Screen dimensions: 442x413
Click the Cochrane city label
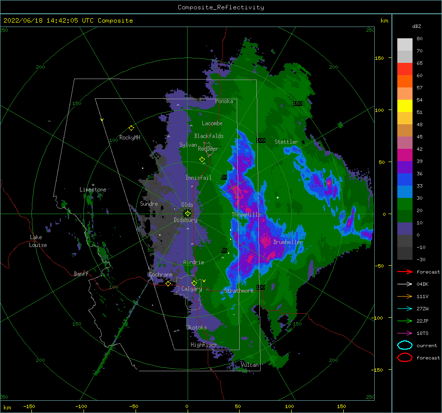[161, 275]
